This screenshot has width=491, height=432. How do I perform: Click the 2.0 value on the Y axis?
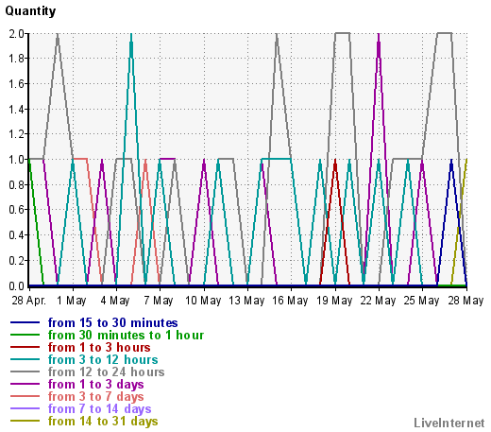[16, 33]
